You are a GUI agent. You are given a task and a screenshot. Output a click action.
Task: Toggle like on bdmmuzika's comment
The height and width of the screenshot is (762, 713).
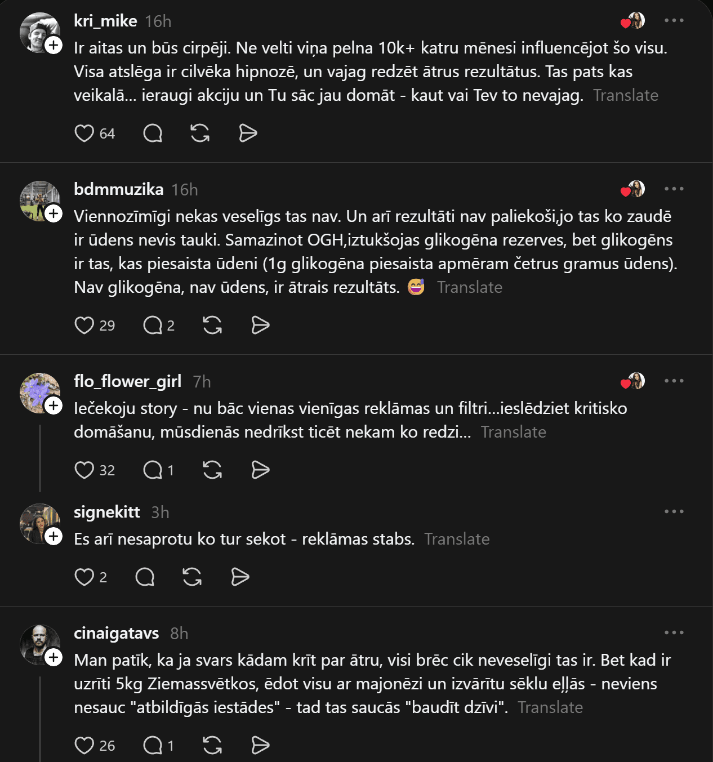(84, 326)
